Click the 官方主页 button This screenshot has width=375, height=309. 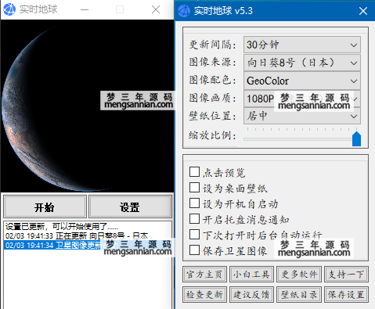pos(204,274)
